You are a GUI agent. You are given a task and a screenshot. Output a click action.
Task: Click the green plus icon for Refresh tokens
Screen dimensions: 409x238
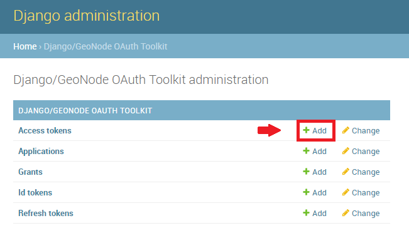point(306,213)
